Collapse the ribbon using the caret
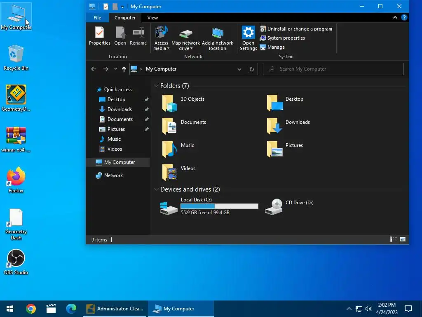This screenshot has width=422, height=317. tap(395, 17)
